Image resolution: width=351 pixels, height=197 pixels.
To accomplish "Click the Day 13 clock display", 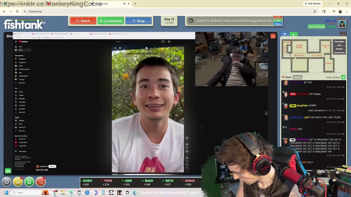I will click(x=169, y=21).
